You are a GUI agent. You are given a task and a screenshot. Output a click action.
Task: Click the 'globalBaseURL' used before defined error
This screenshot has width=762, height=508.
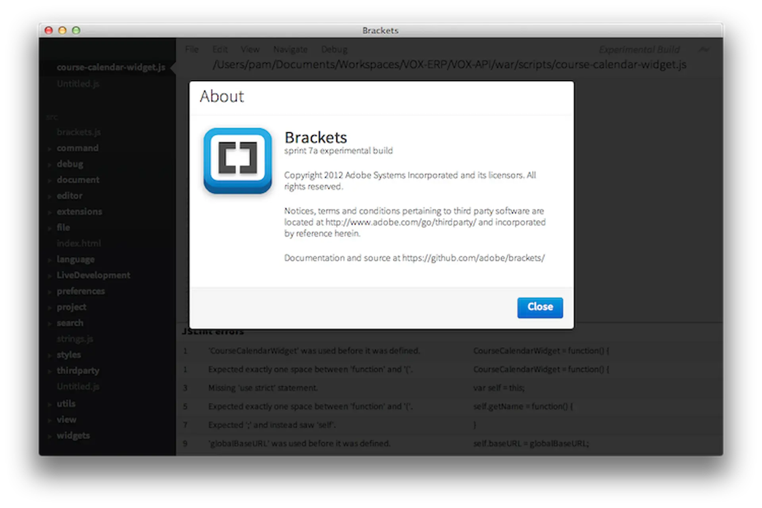click(299, 443)
